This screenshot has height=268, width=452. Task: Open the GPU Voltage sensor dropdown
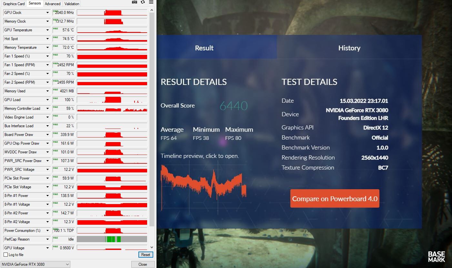pyautogui.click(x=47, y=248)
